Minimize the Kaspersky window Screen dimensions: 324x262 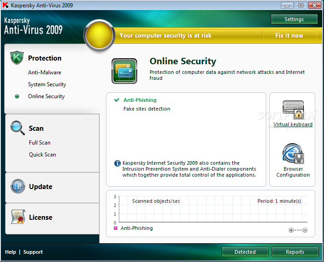(x=287, y=5)
